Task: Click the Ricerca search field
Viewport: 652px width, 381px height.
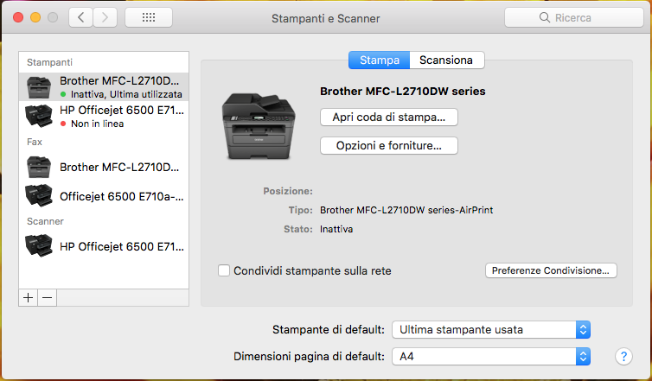Action: [574, 17]
